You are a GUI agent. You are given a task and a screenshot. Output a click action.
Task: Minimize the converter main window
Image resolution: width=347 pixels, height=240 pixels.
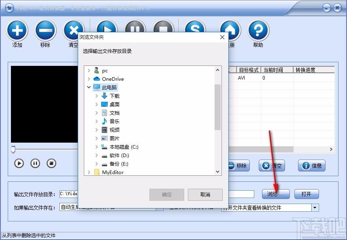[x=326, y=8]
